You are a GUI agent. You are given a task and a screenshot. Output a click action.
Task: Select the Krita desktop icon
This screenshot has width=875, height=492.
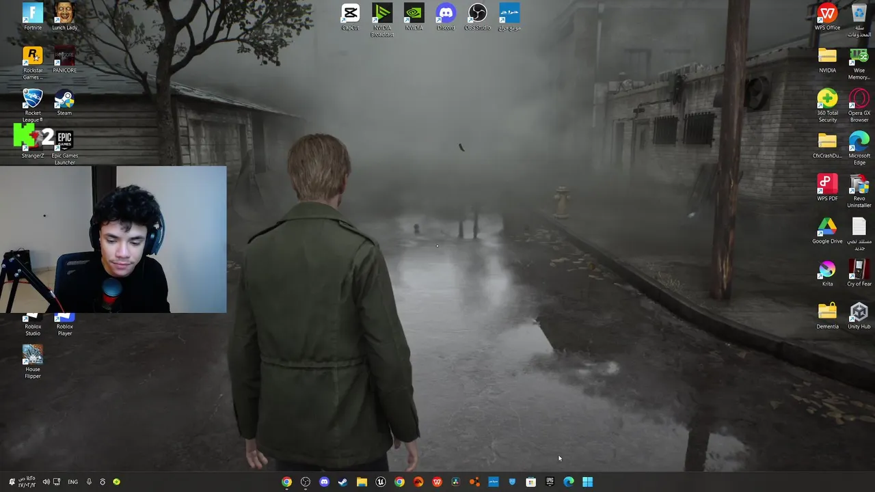click(827, 273)
